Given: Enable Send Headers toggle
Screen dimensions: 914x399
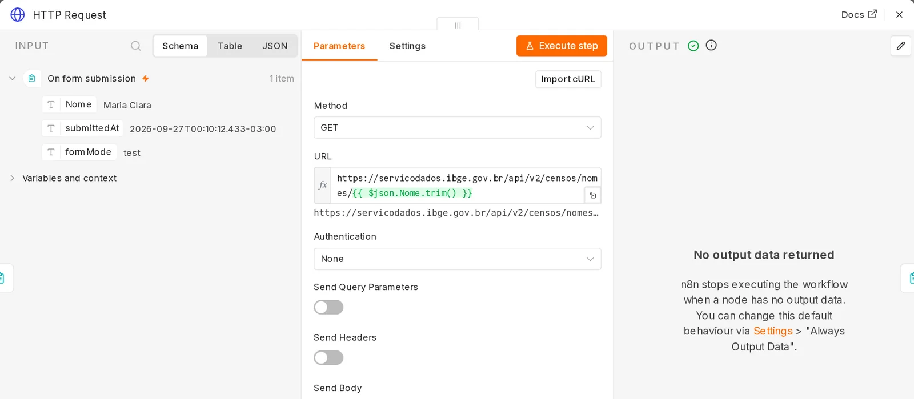Looking at the screenshot, I should pyautogui.click(x=328, y=357).
